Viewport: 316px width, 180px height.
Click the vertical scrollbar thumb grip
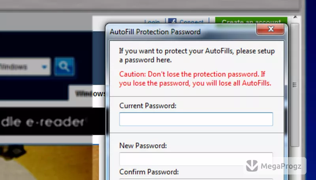tap(295, 85)
